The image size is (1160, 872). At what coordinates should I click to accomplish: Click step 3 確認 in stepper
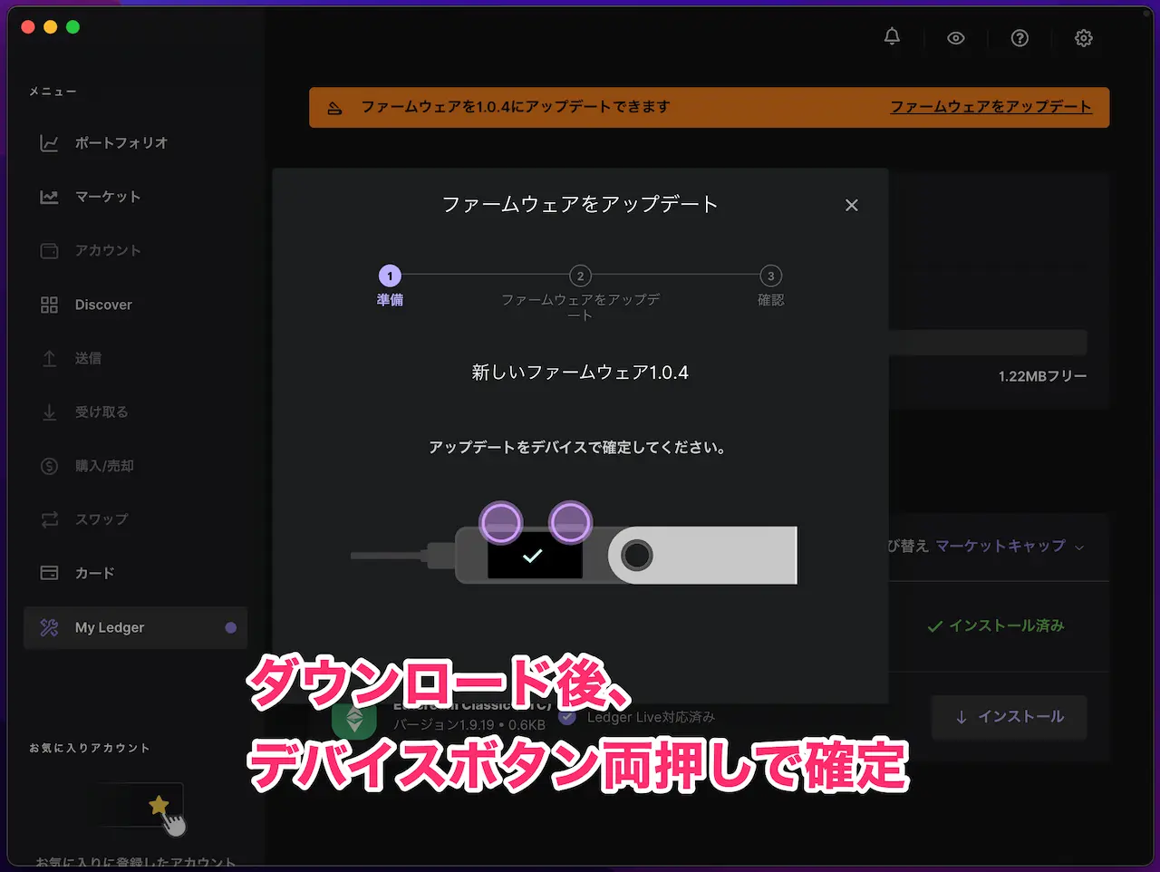771,286
